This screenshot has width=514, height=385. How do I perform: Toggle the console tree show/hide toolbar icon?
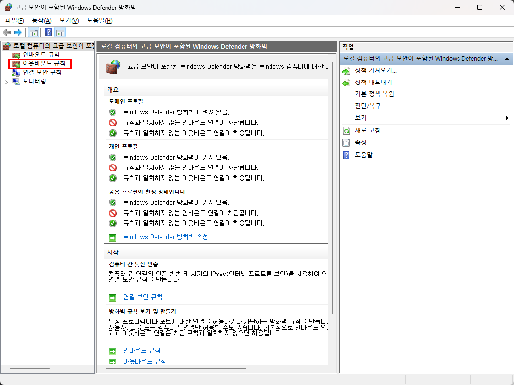[34, 32]
